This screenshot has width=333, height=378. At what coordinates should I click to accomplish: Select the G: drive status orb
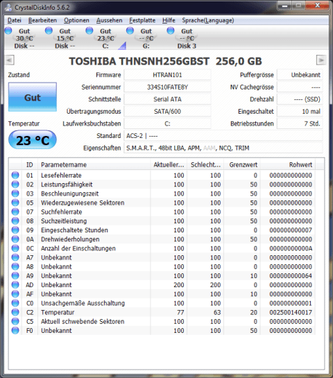coord(130,31)
